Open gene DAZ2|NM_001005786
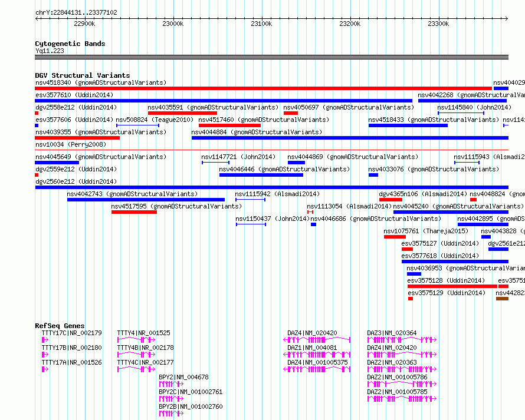Screen dimensions: 525x420 coord(397,377)
